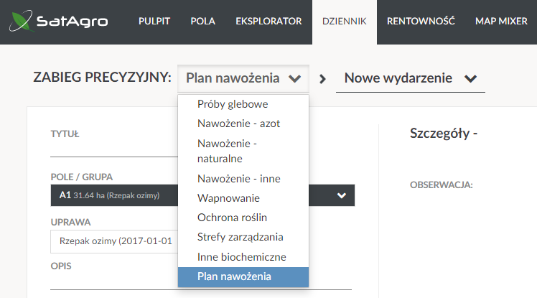Go to the POLA tab
The height and width of the screenshot is (298, 537).
[202, 22]
